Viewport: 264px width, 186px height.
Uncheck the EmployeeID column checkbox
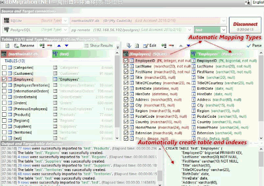[x=126, y=61]
